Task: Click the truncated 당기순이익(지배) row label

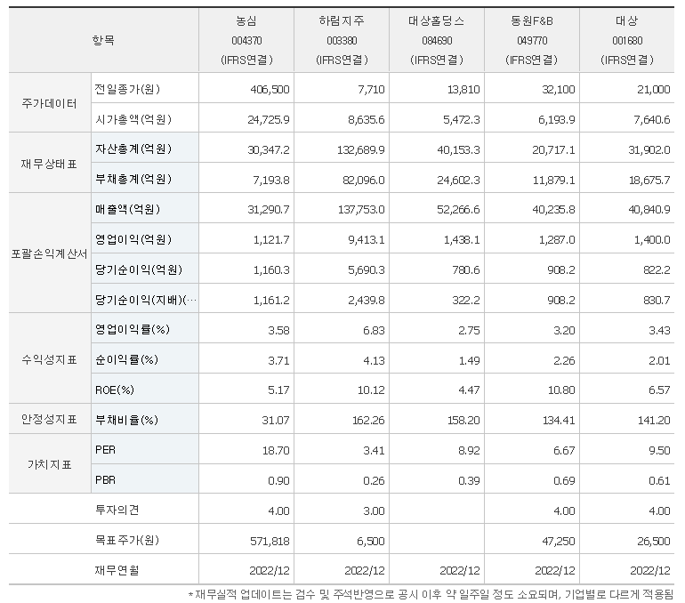Action: [x=146, y=300]
